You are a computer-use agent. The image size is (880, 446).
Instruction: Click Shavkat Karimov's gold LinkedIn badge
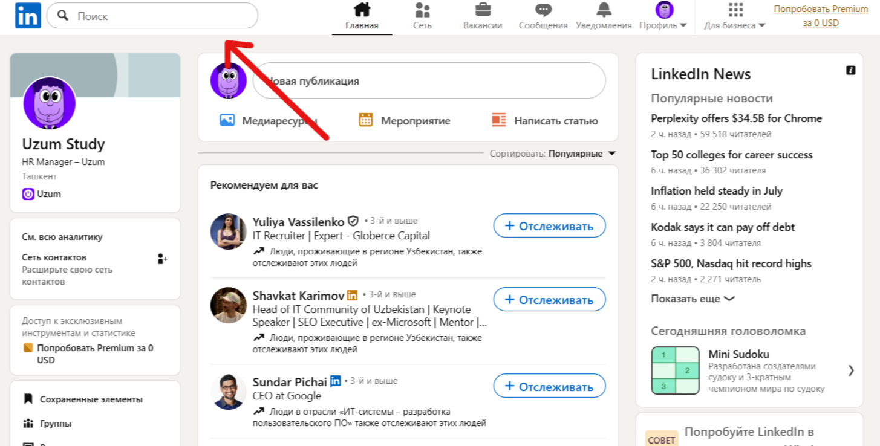coord(353,296)
